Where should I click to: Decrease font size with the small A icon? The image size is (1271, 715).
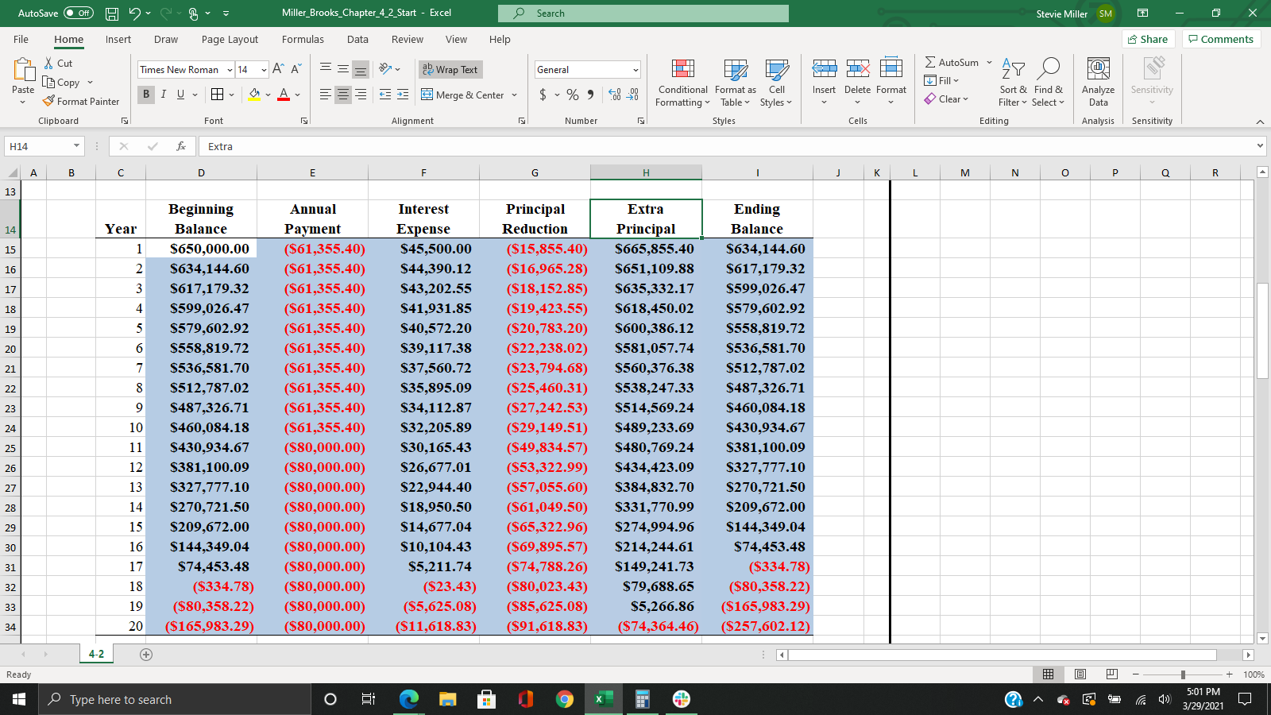(296, 69)
